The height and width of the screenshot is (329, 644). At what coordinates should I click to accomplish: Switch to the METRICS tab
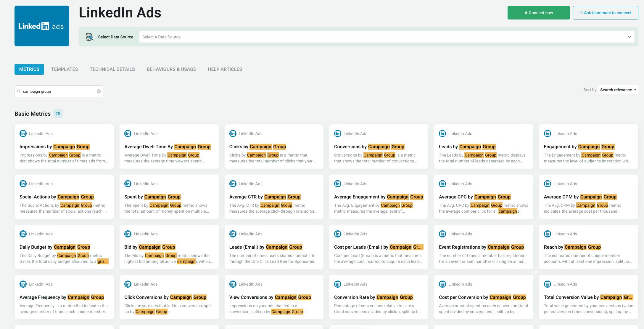[29, 69]
